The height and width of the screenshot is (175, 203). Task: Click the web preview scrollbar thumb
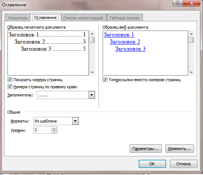(191, 40)
